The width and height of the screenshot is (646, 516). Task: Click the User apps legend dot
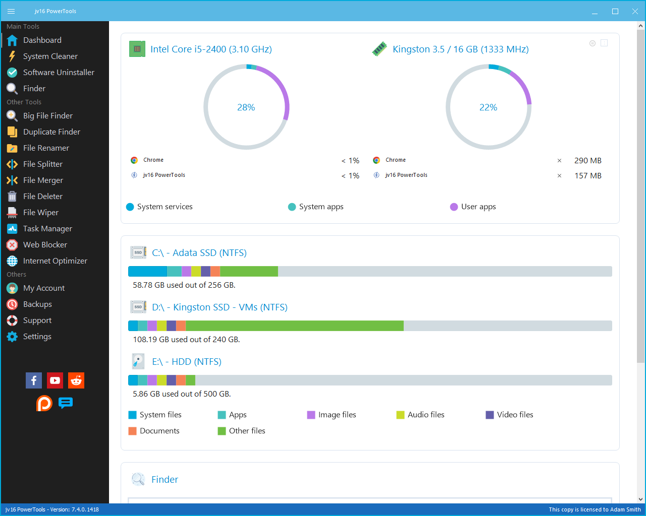[x=454, y=207]
